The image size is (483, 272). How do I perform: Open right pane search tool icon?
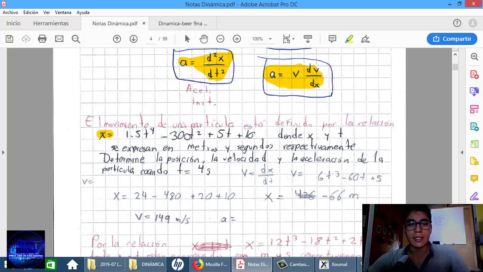click(x=474, y=57)
